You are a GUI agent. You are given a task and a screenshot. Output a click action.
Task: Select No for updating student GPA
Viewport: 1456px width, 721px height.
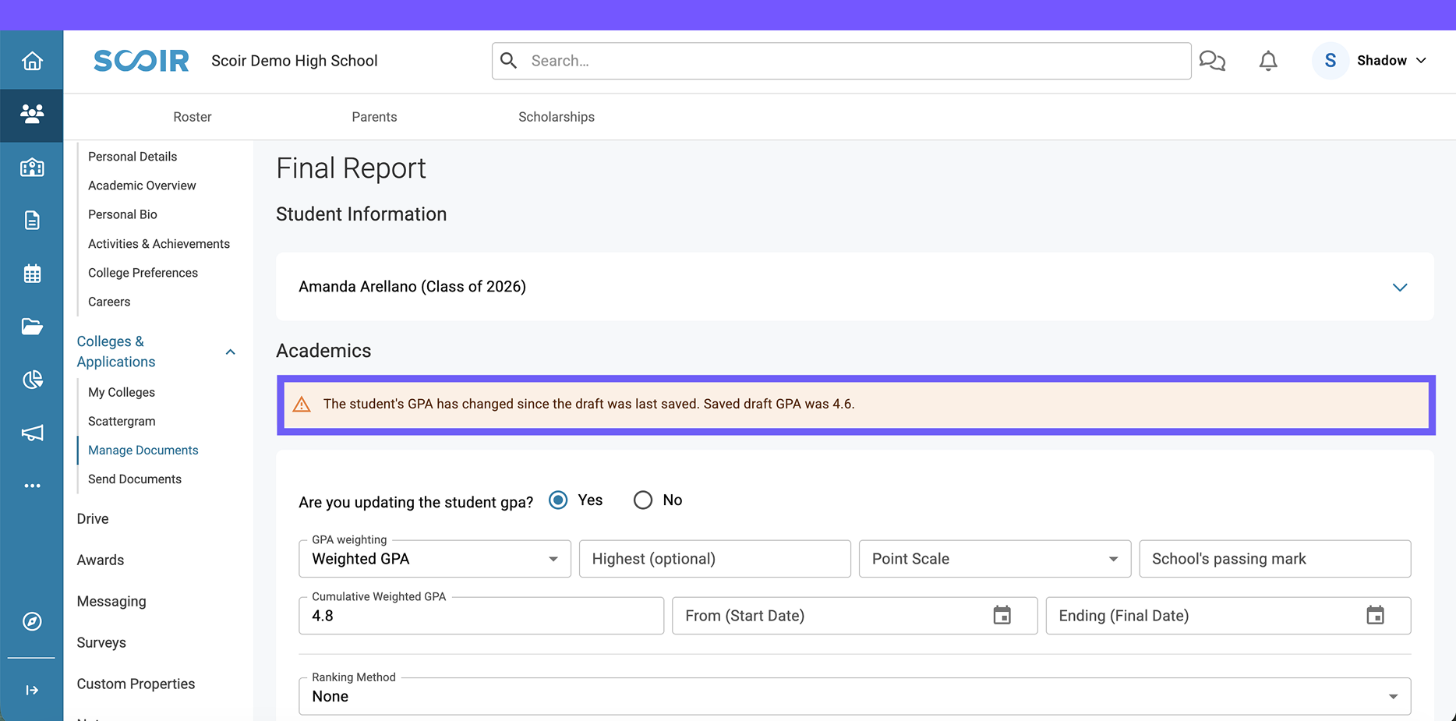pyautogui.click(x=643, y=500)
